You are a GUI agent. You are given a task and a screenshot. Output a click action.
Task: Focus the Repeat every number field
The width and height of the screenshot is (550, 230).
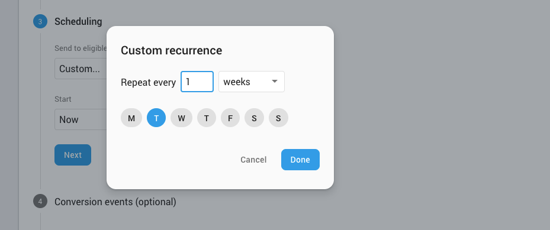click(x=197, y=82)
